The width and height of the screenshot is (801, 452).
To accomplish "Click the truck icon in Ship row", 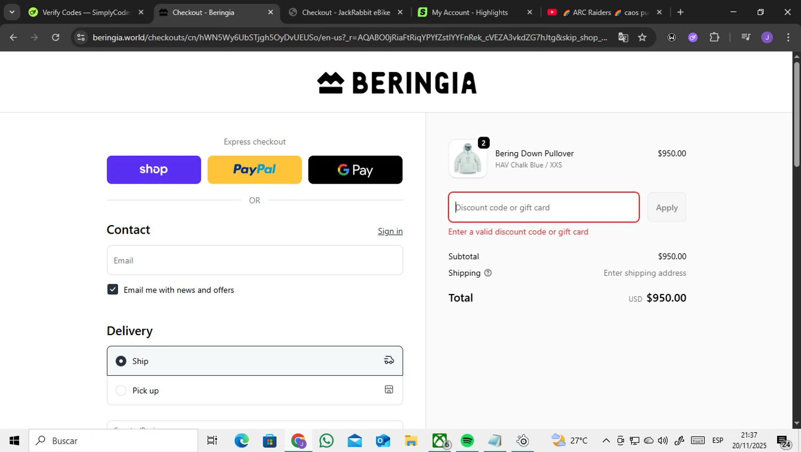I will tap(389, 360).
